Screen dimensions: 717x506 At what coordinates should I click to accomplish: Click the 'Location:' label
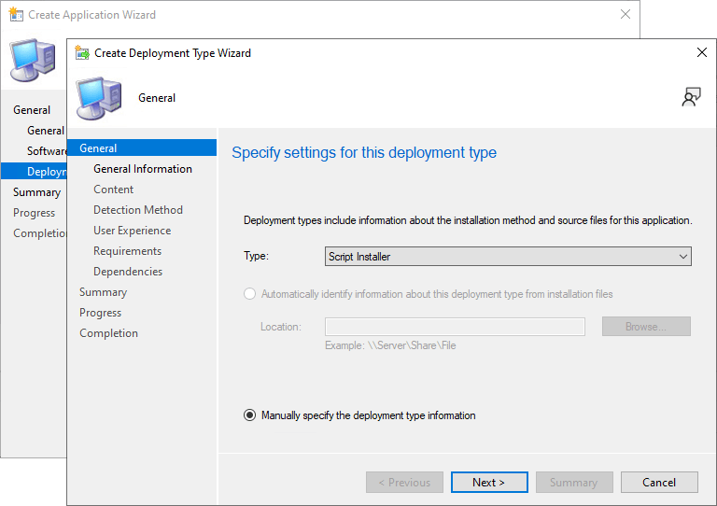click(x=281, y=327)
